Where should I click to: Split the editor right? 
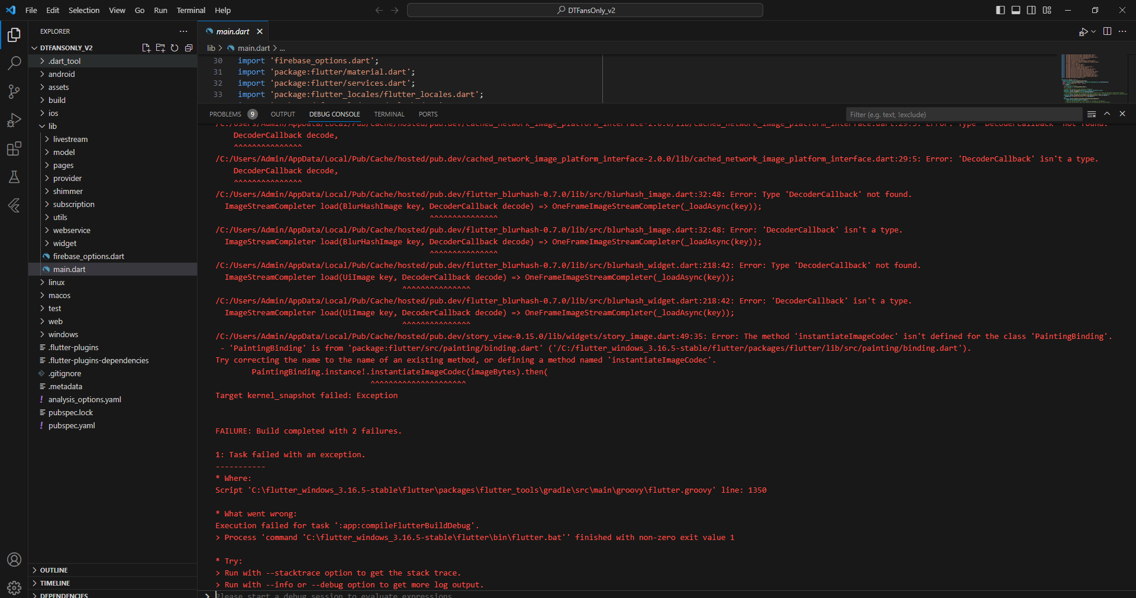point(1107,31)
